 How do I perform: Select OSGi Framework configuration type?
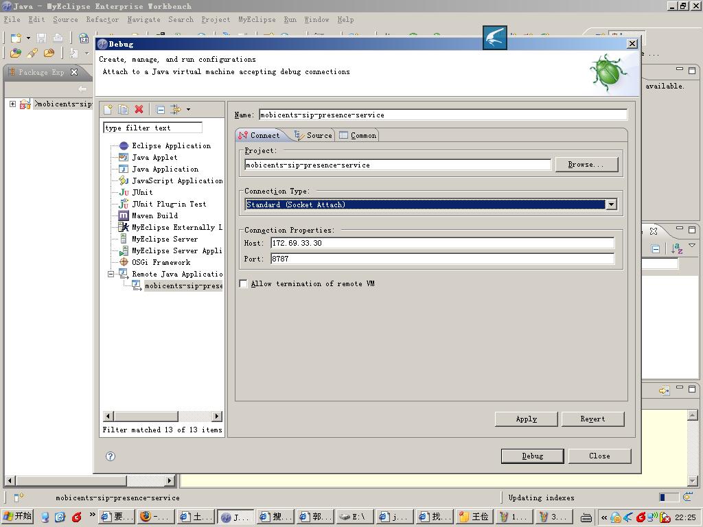click(161, 262)
